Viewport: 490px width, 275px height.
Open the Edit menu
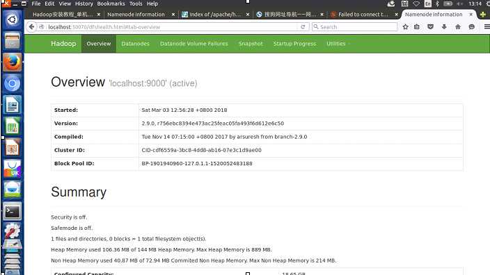pos(49,3)
